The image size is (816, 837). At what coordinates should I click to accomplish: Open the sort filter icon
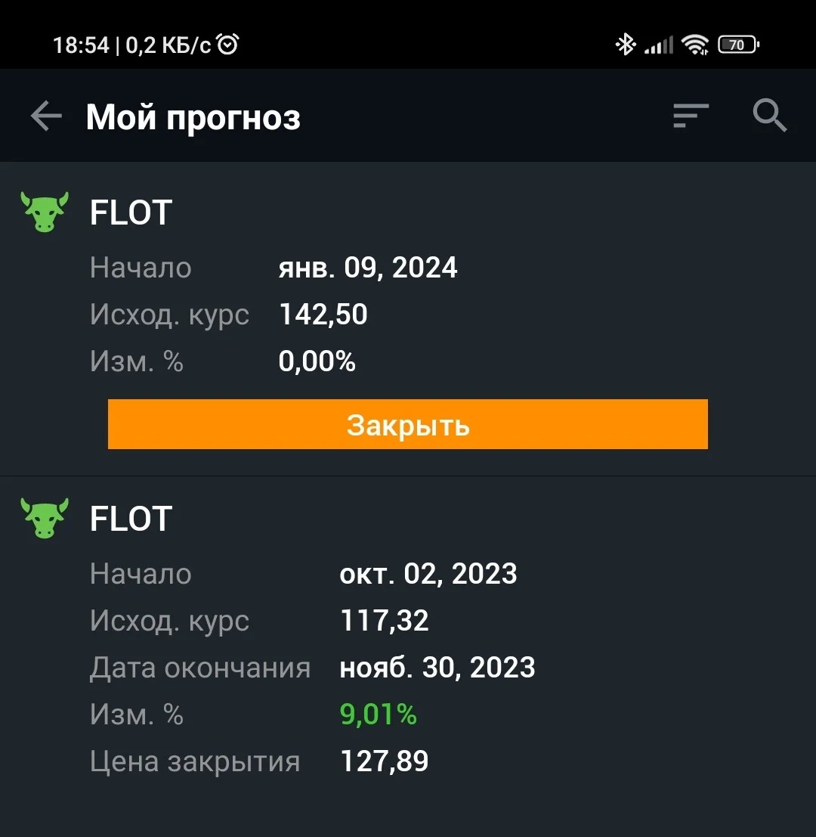pyautogui.click(x=691, y=116)
